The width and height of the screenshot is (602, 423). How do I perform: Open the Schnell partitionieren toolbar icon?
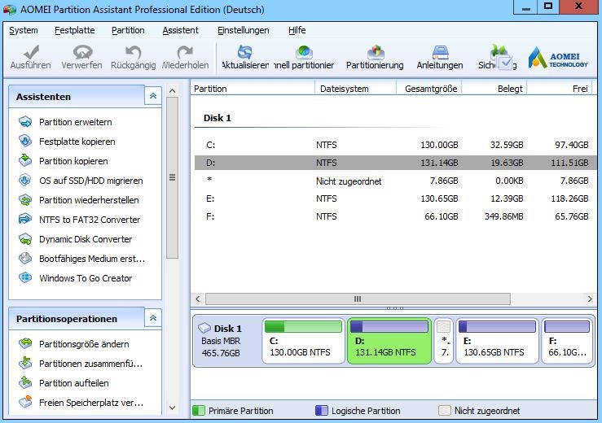click(304, 52)
